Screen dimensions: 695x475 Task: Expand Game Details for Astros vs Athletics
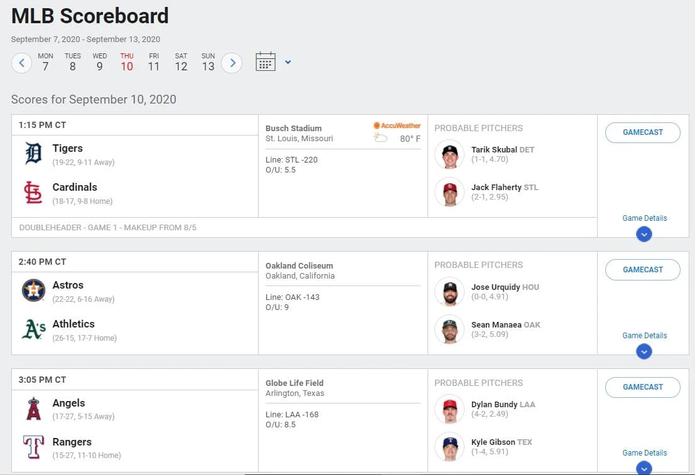644,351
